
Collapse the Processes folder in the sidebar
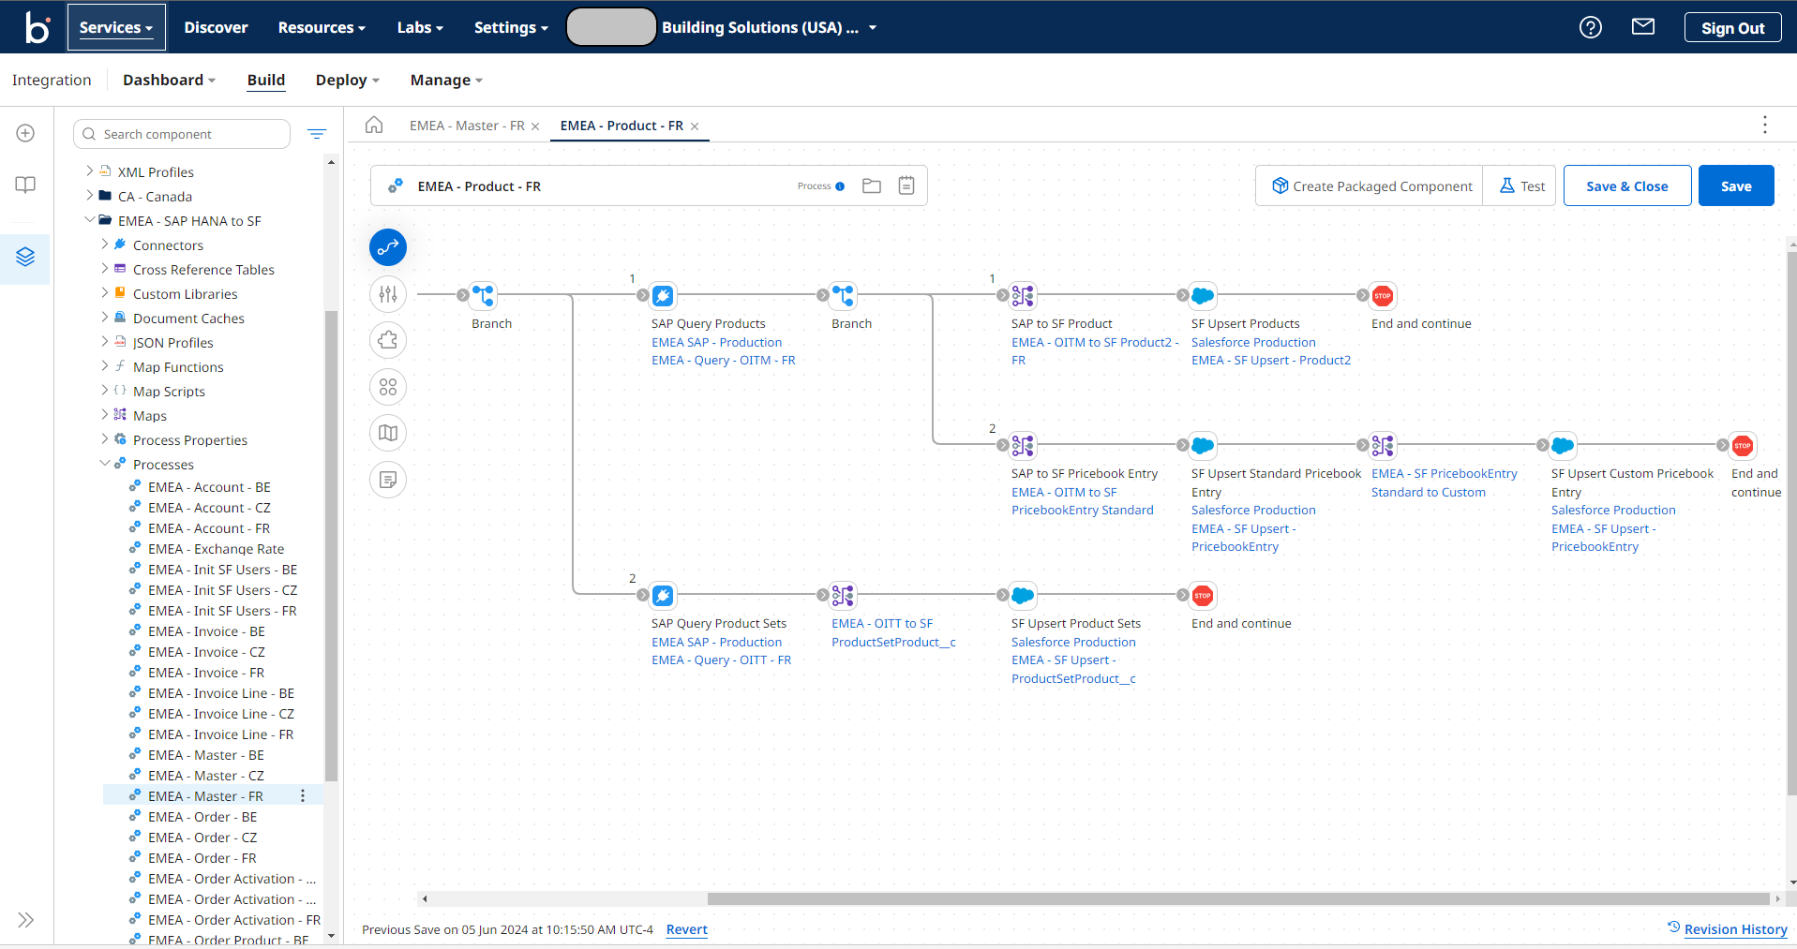105,464
